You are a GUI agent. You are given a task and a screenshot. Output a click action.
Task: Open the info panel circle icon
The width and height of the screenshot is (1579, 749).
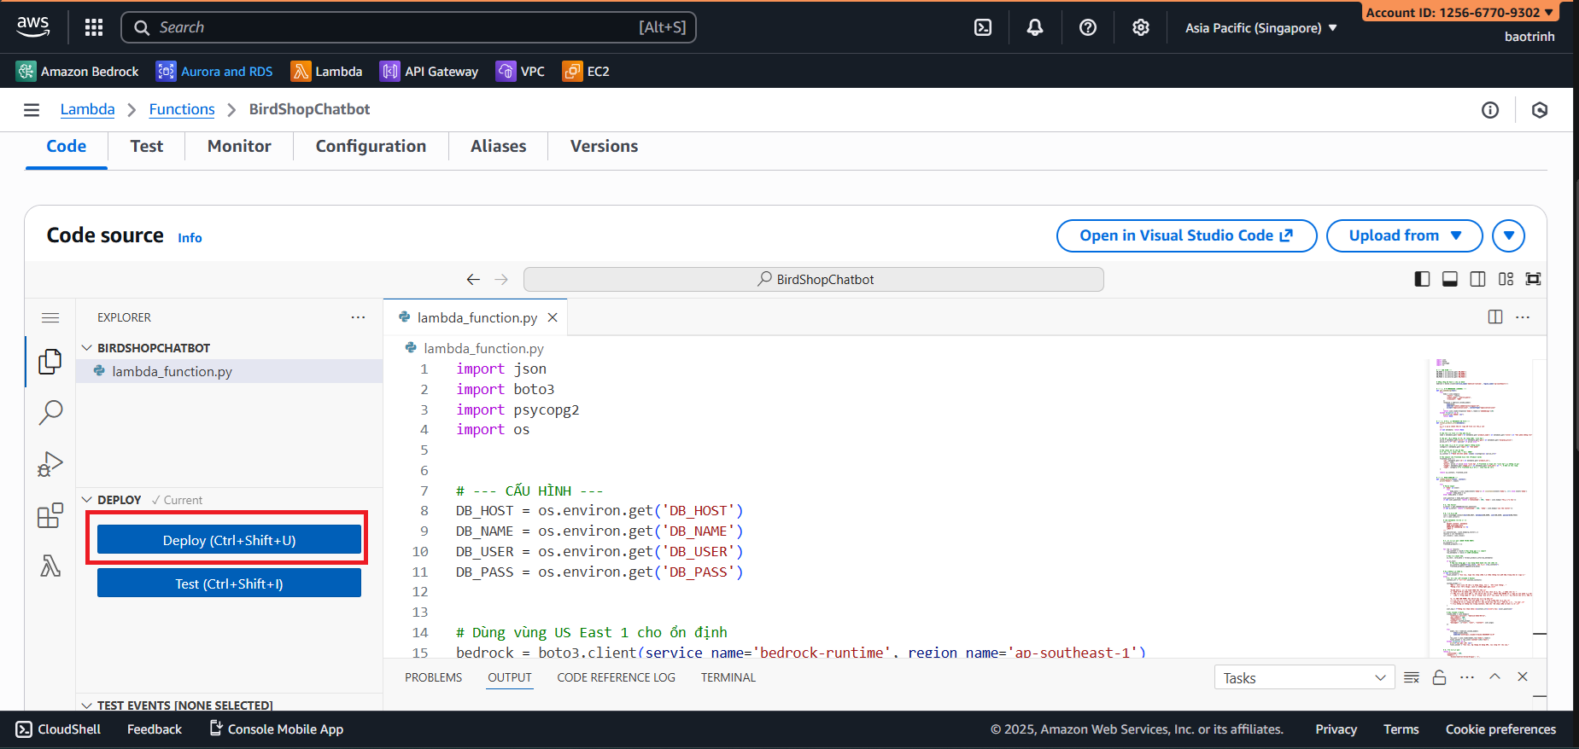[1490, 110]
